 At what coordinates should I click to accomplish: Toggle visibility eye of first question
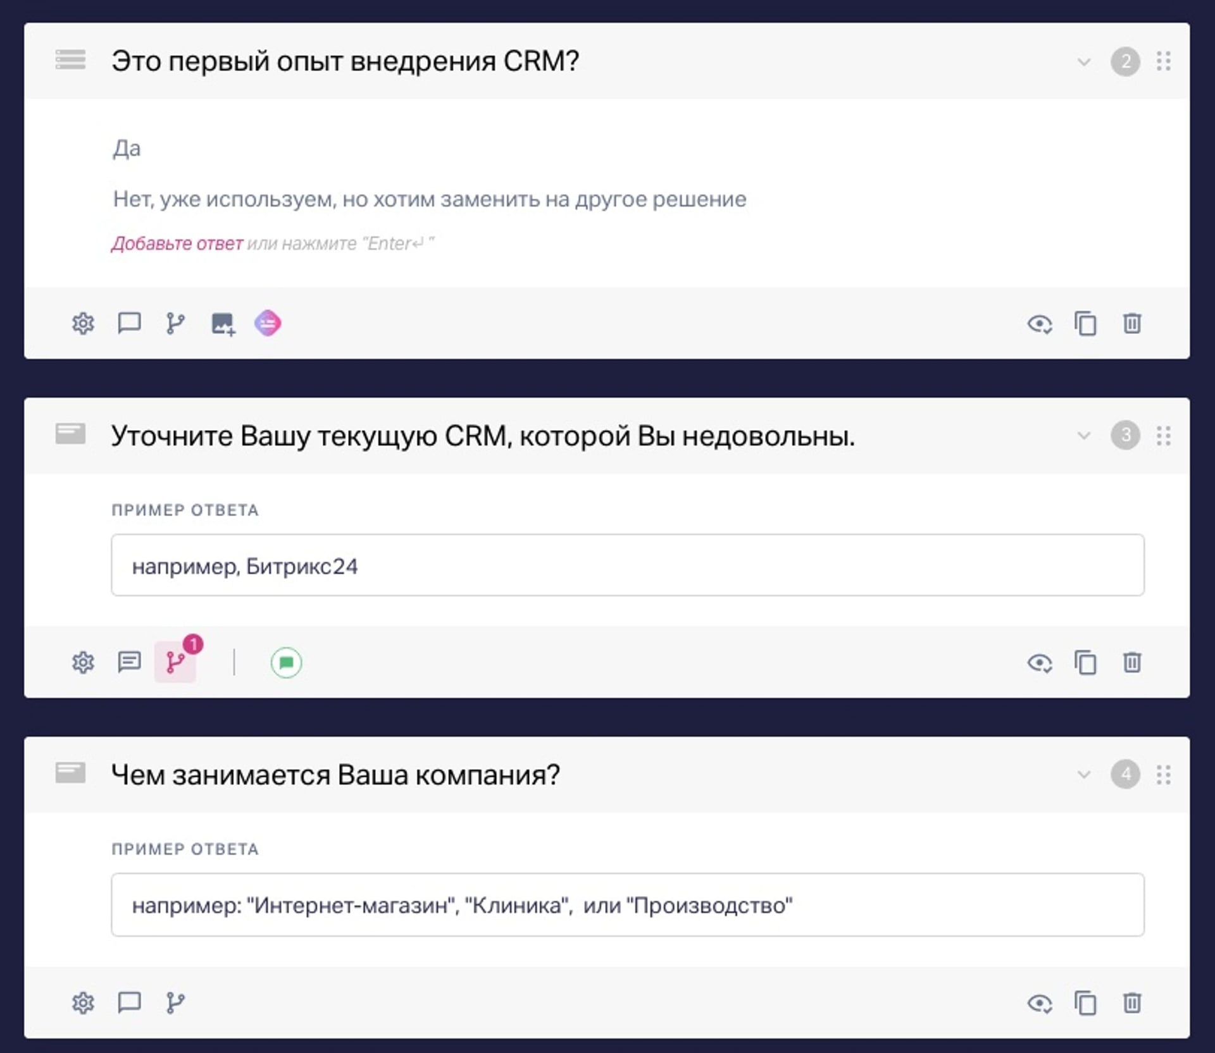pos(1039,324)
